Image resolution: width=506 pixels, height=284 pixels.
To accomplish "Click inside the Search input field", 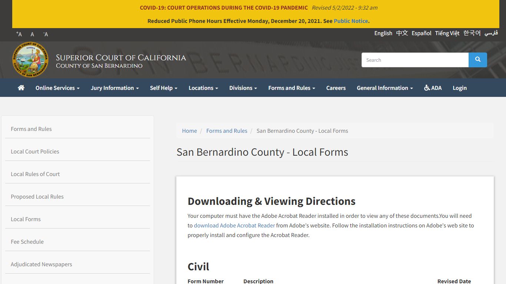I will (415, 60).
